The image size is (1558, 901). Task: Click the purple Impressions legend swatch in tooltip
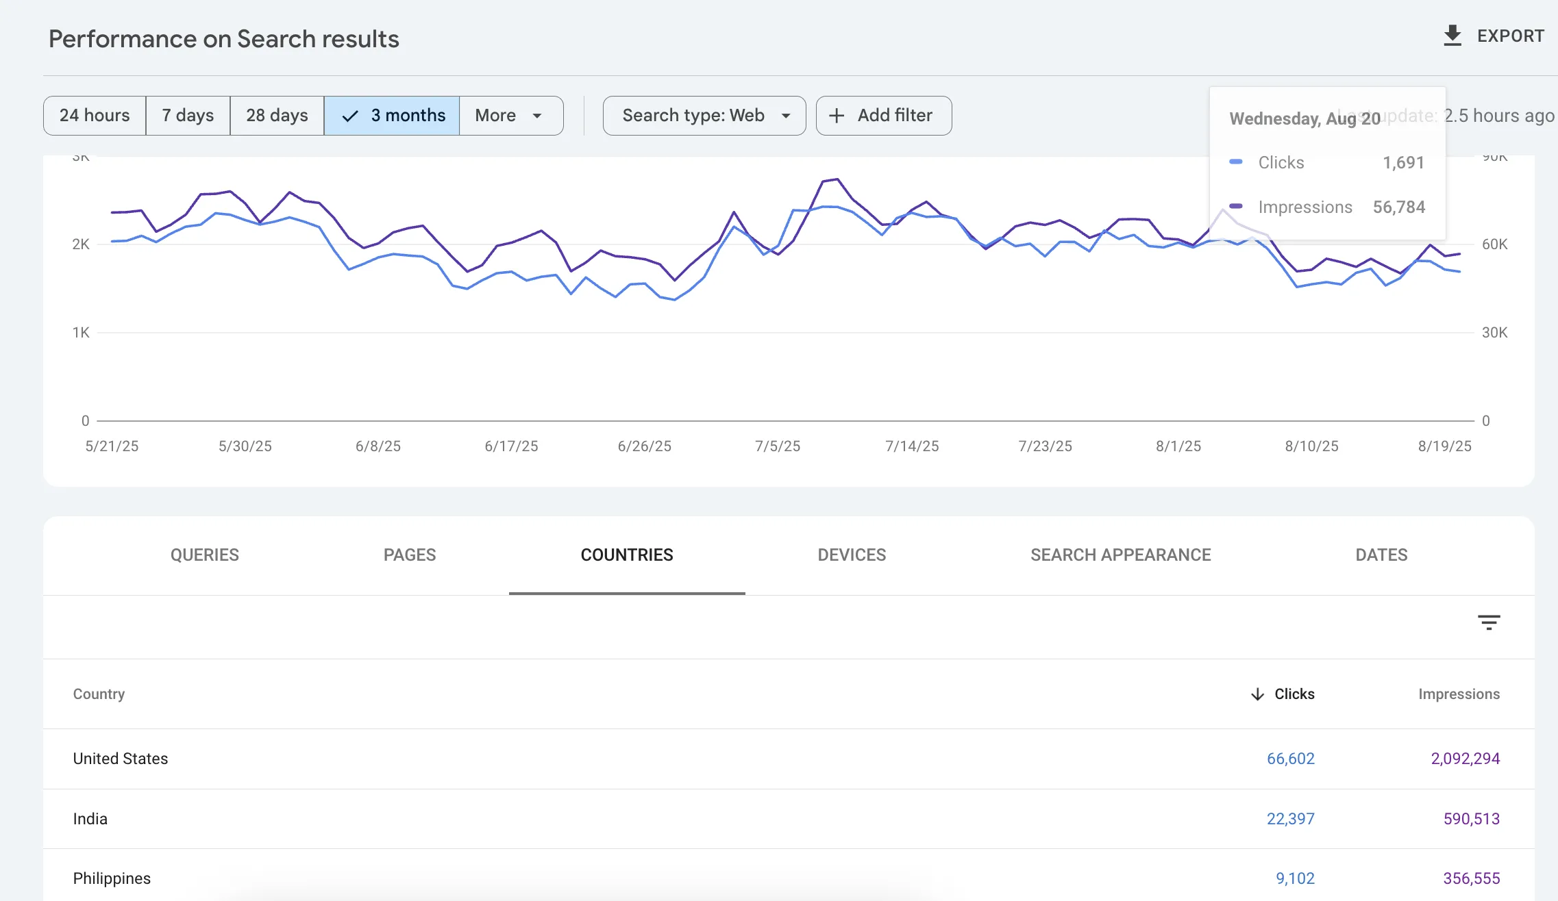coord(1236,206)
